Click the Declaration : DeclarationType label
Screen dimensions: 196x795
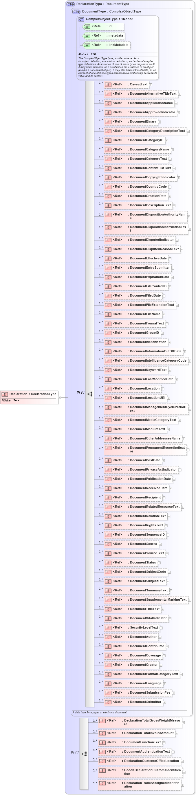coord(33,394)
